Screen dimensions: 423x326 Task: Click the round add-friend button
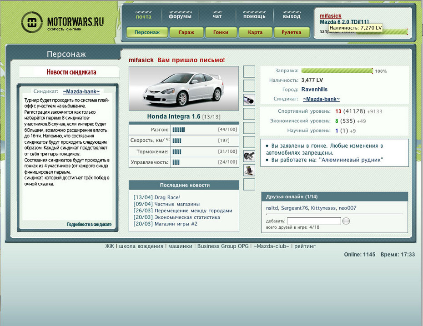[346, 221]
